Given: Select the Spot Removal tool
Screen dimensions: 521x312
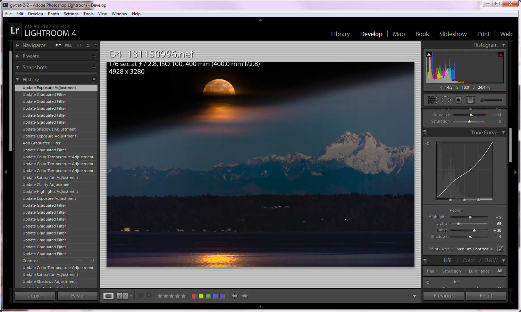Looking at the screenshot, I should pyautogui.click(x=446, y=100).
